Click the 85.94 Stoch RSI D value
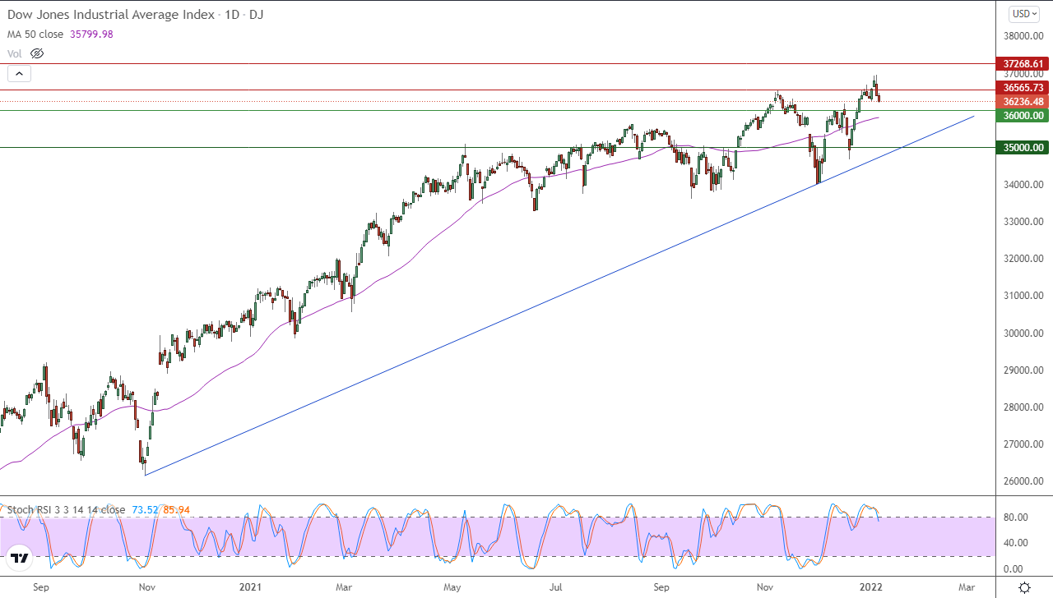Screen dimensions: 1053x598 176,509
